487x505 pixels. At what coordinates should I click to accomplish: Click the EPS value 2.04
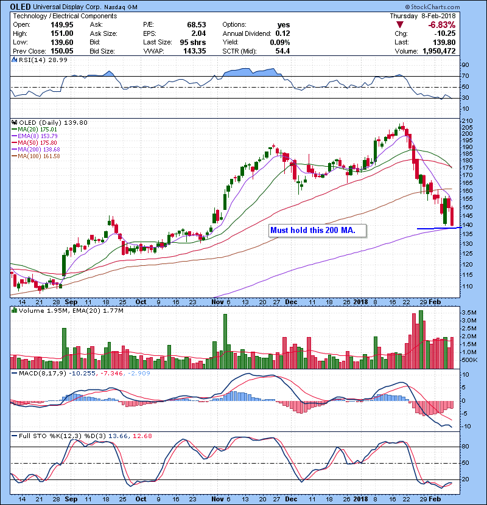[198, 33]
